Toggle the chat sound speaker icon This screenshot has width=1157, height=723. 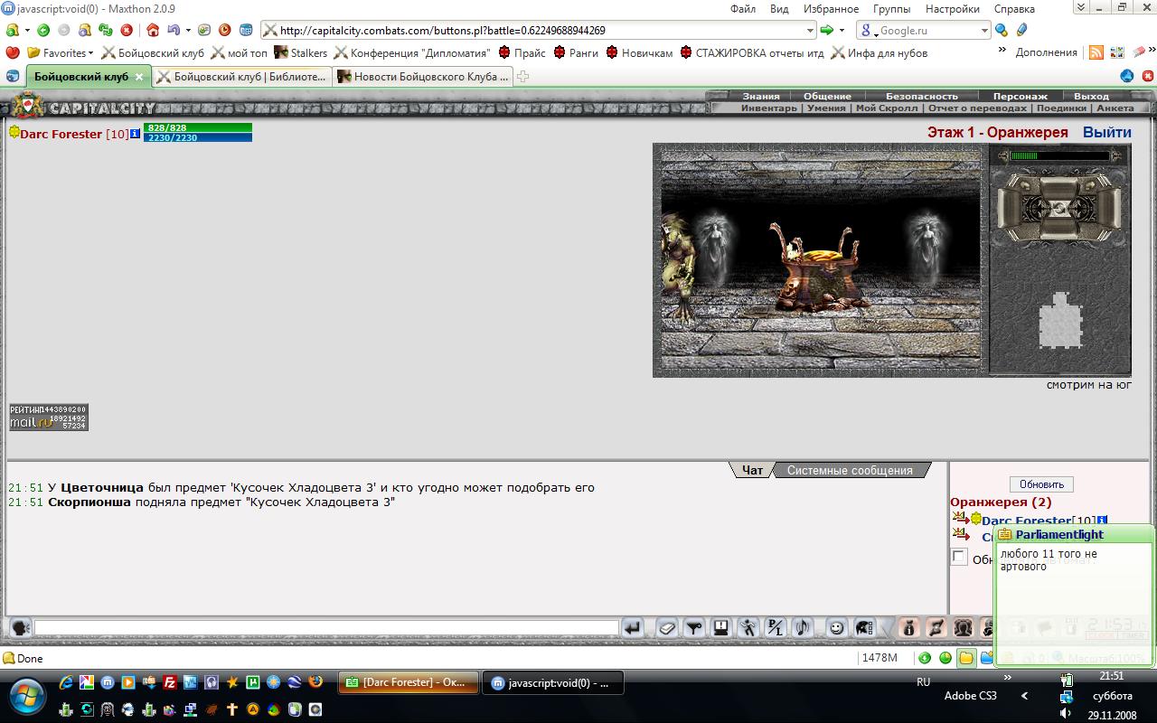pyautogui.click(x=803, y=627)
